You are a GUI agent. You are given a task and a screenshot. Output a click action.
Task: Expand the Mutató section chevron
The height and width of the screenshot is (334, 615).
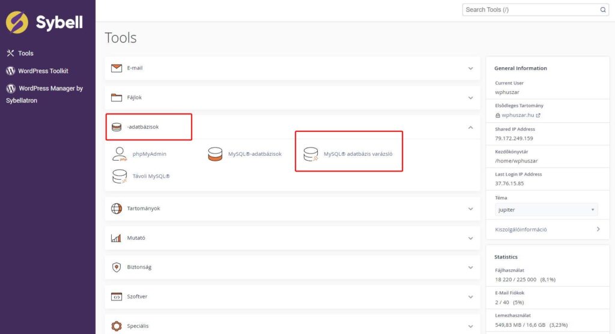(470, 239)
